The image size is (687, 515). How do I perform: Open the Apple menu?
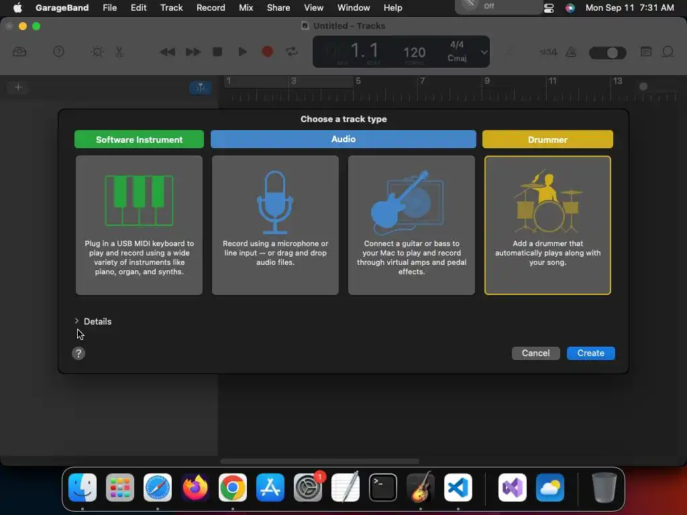coord(17,7)
